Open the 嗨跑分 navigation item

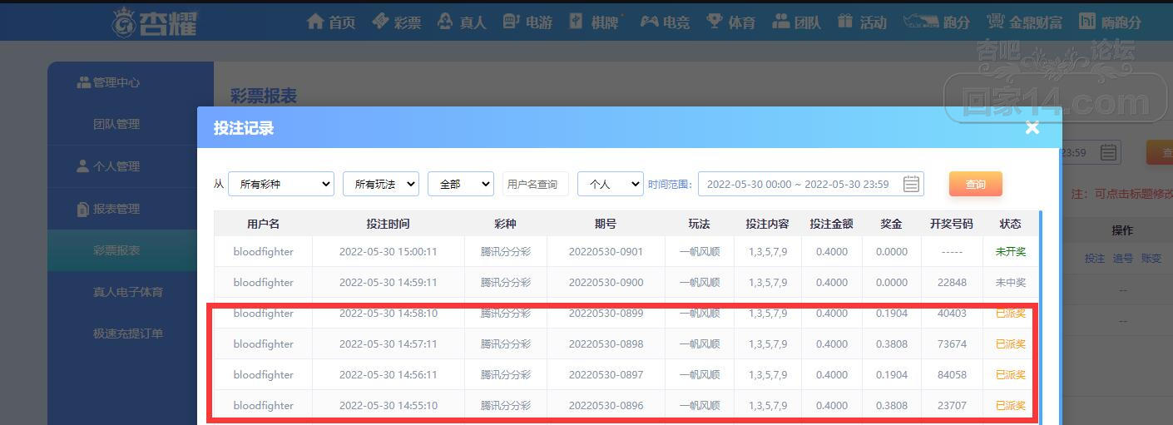pyautogui.click(x=1111, y=22)
